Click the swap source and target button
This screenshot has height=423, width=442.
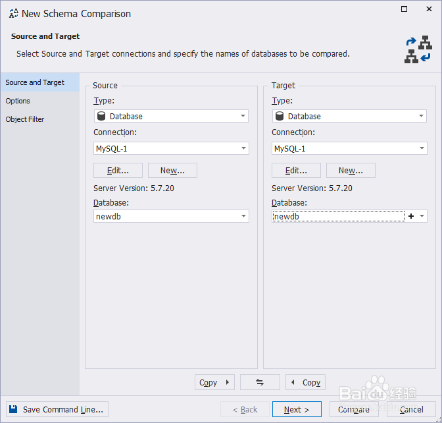260,382
